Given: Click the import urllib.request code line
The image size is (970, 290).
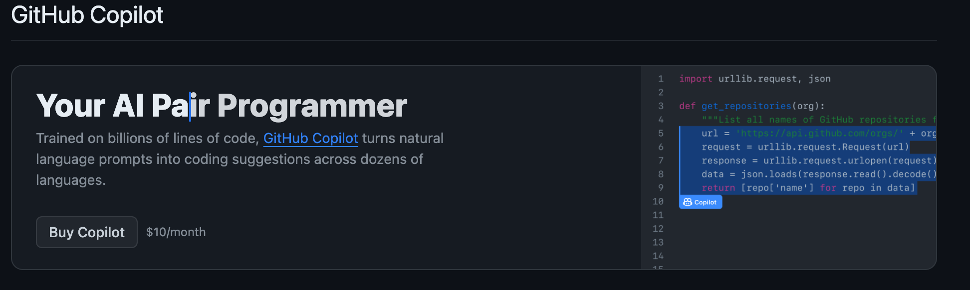Looking at the screenshot, I should 754,79.
